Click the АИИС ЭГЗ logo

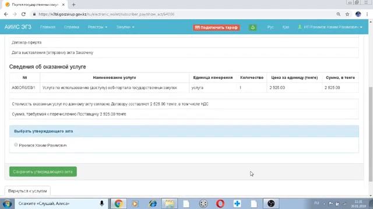[x=18, y=27]
